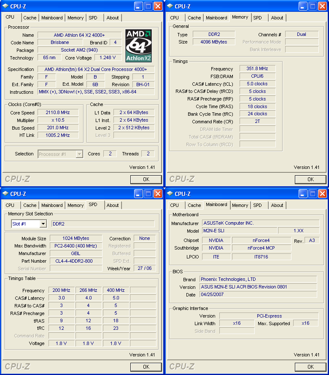This screenshot has height=375, width=329.
Task: Open the Processor #1 selection dropdown
Action: pos(79,154)
